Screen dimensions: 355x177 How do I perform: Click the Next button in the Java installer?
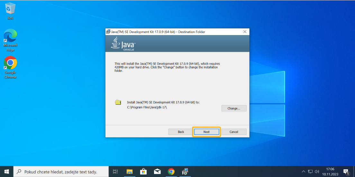pyautogui.click(x=206, y=132)
